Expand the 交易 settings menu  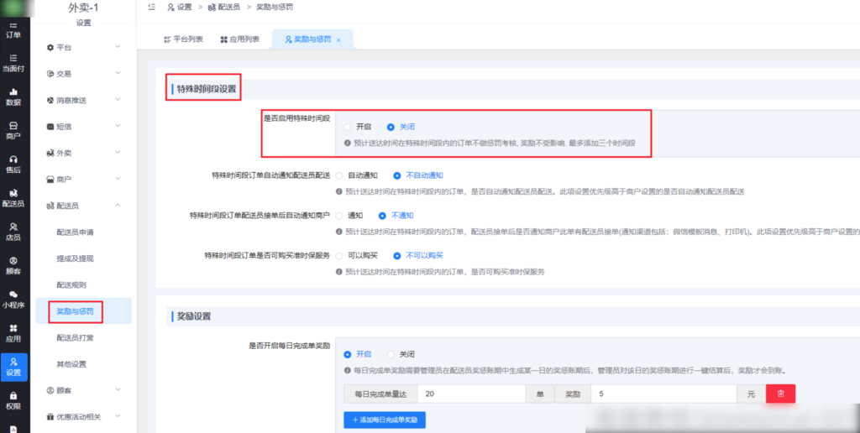click(83, 74)
